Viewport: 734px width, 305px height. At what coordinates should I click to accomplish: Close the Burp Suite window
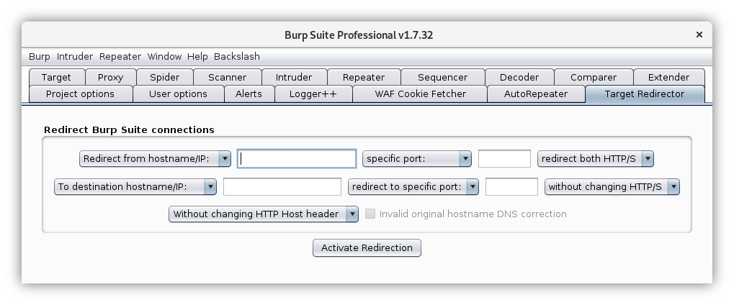(x=699, y=35)
